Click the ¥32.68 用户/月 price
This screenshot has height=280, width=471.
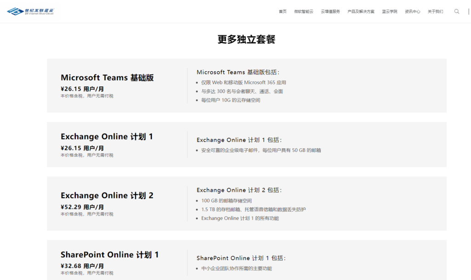point(82,266)
